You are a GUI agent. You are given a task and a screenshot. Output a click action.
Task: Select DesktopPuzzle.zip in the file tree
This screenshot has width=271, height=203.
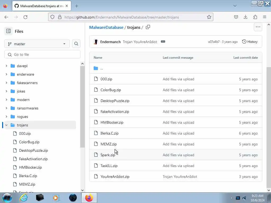click(x=33, y=150)
